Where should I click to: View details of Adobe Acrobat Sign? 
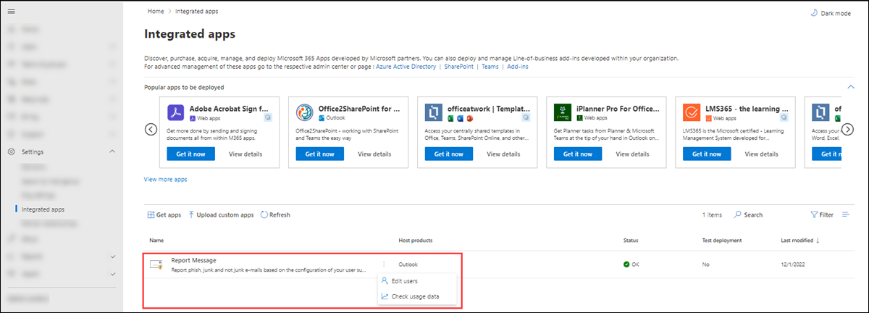tap(245, 154)
